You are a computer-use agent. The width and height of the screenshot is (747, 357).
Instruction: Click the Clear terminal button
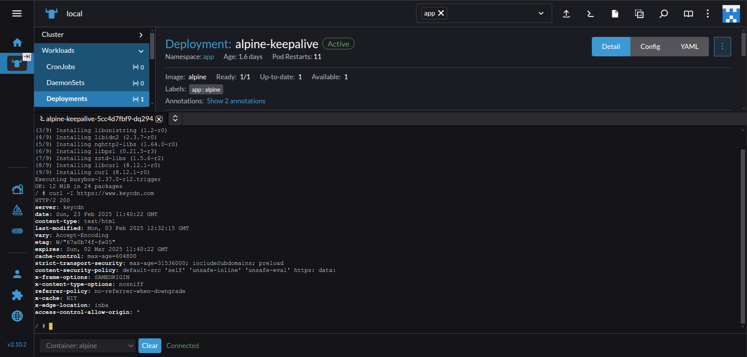150,346
